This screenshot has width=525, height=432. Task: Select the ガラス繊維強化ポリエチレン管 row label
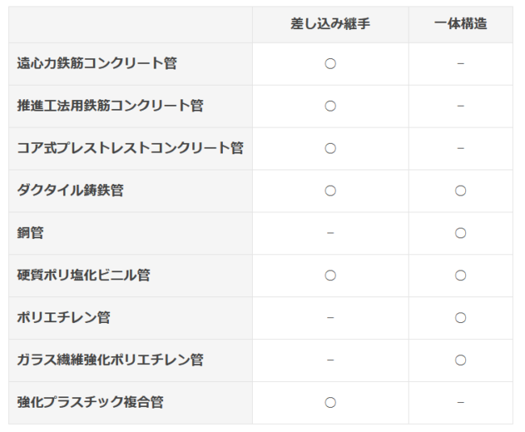(110, 360)
